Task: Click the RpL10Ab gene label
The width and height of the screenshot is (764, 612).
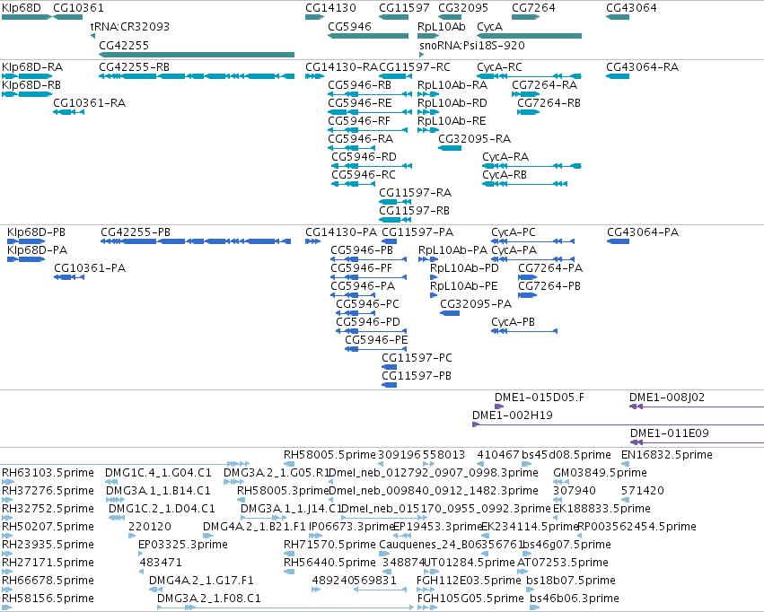Action: click(x=442, y=26)
